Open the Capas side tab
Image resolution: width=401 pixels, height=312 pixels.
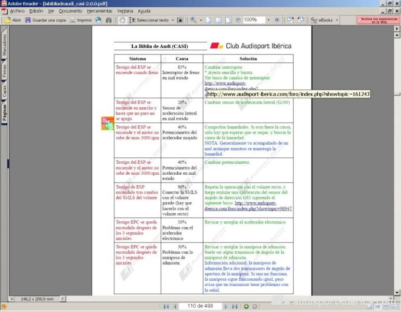[x=4, y=92]
